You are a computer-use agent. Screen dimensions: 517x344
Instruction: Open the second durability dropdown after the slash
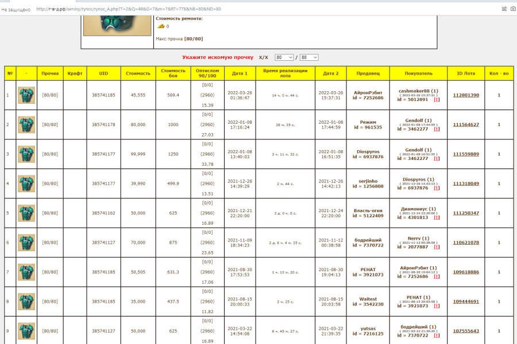click(x=308, y=57)
